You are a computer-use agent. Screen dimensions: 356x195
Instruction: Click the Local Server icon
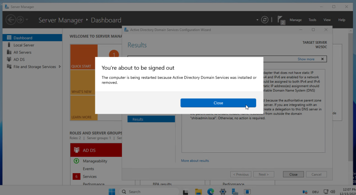tap(9, 45)
